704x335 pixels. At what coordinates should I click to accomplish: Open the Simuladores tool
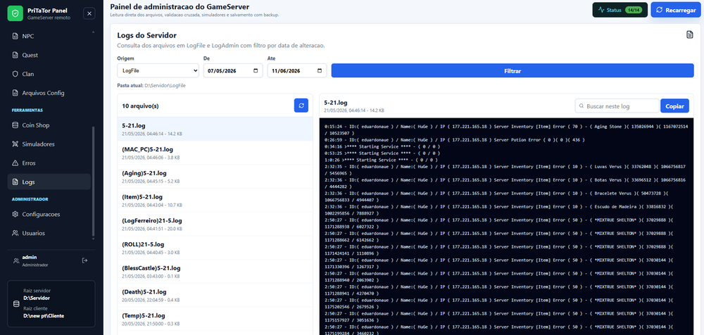49,144
